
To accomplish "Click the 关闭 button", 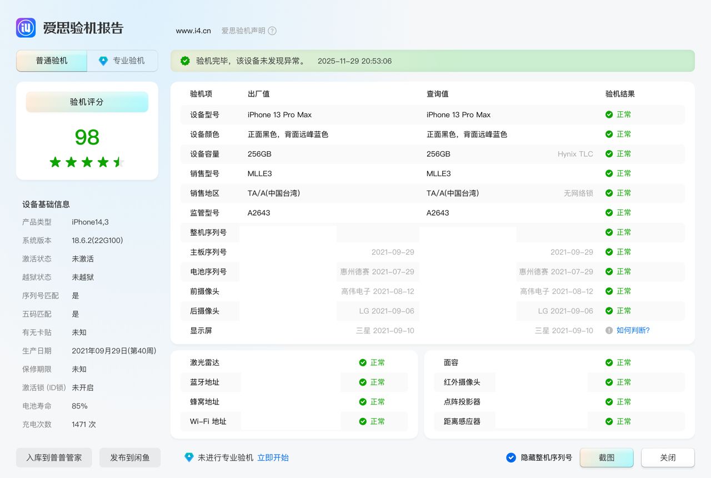I will [x=668, y=458].
